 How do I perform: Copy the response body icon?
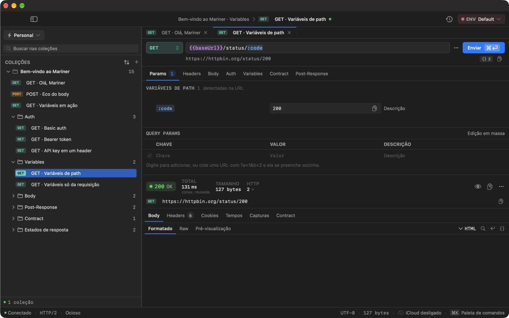pos(490,187)
